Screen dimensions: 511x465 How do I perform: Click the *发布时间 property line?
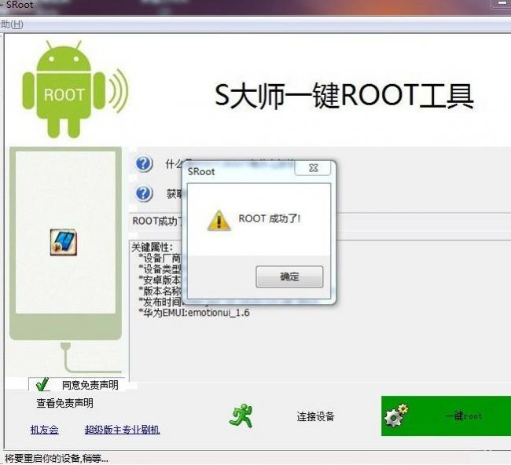click(160, 302)
